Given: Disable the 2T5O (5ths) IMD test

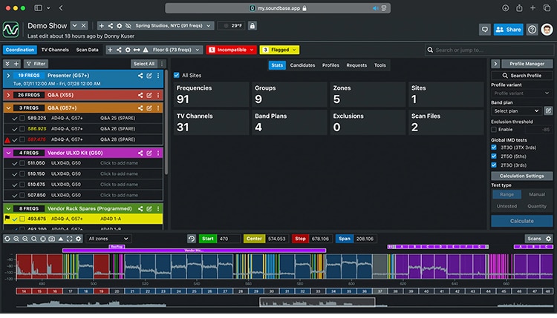Looking at the screenshot, I should pyautogui.click(x=495, y=156).
